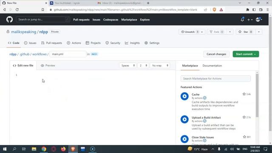This screenshot has height=153, width=272.
Task: Open the notifications bell
Action: [x=242, y=20]
